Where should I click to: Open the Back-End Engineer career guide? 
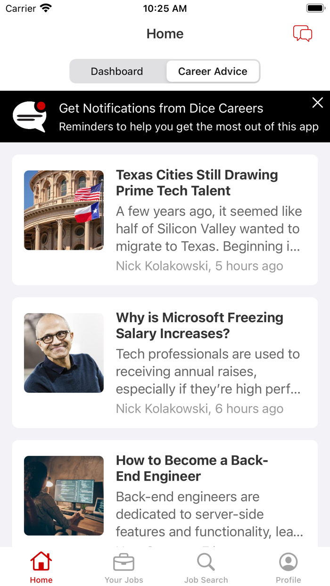(192, 468)
